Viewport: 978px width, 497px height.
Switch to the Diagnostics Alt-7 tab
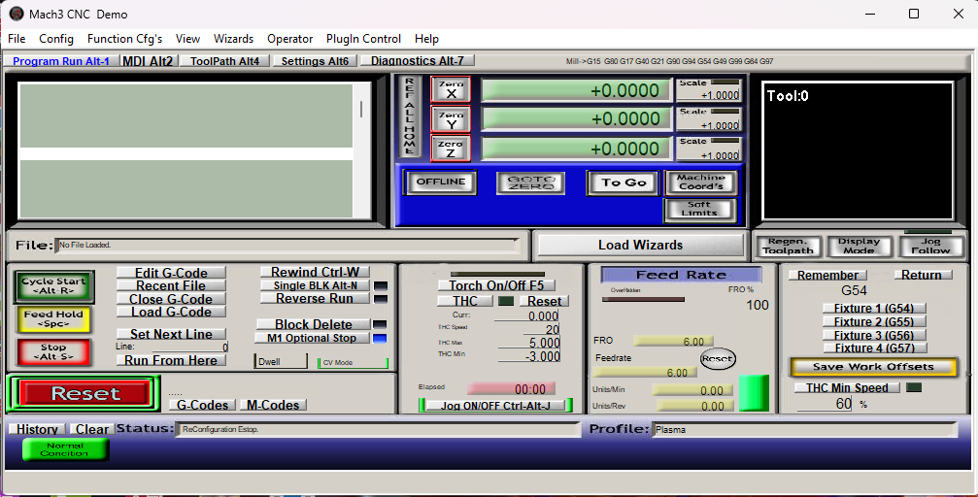click(x=418, y=60)
